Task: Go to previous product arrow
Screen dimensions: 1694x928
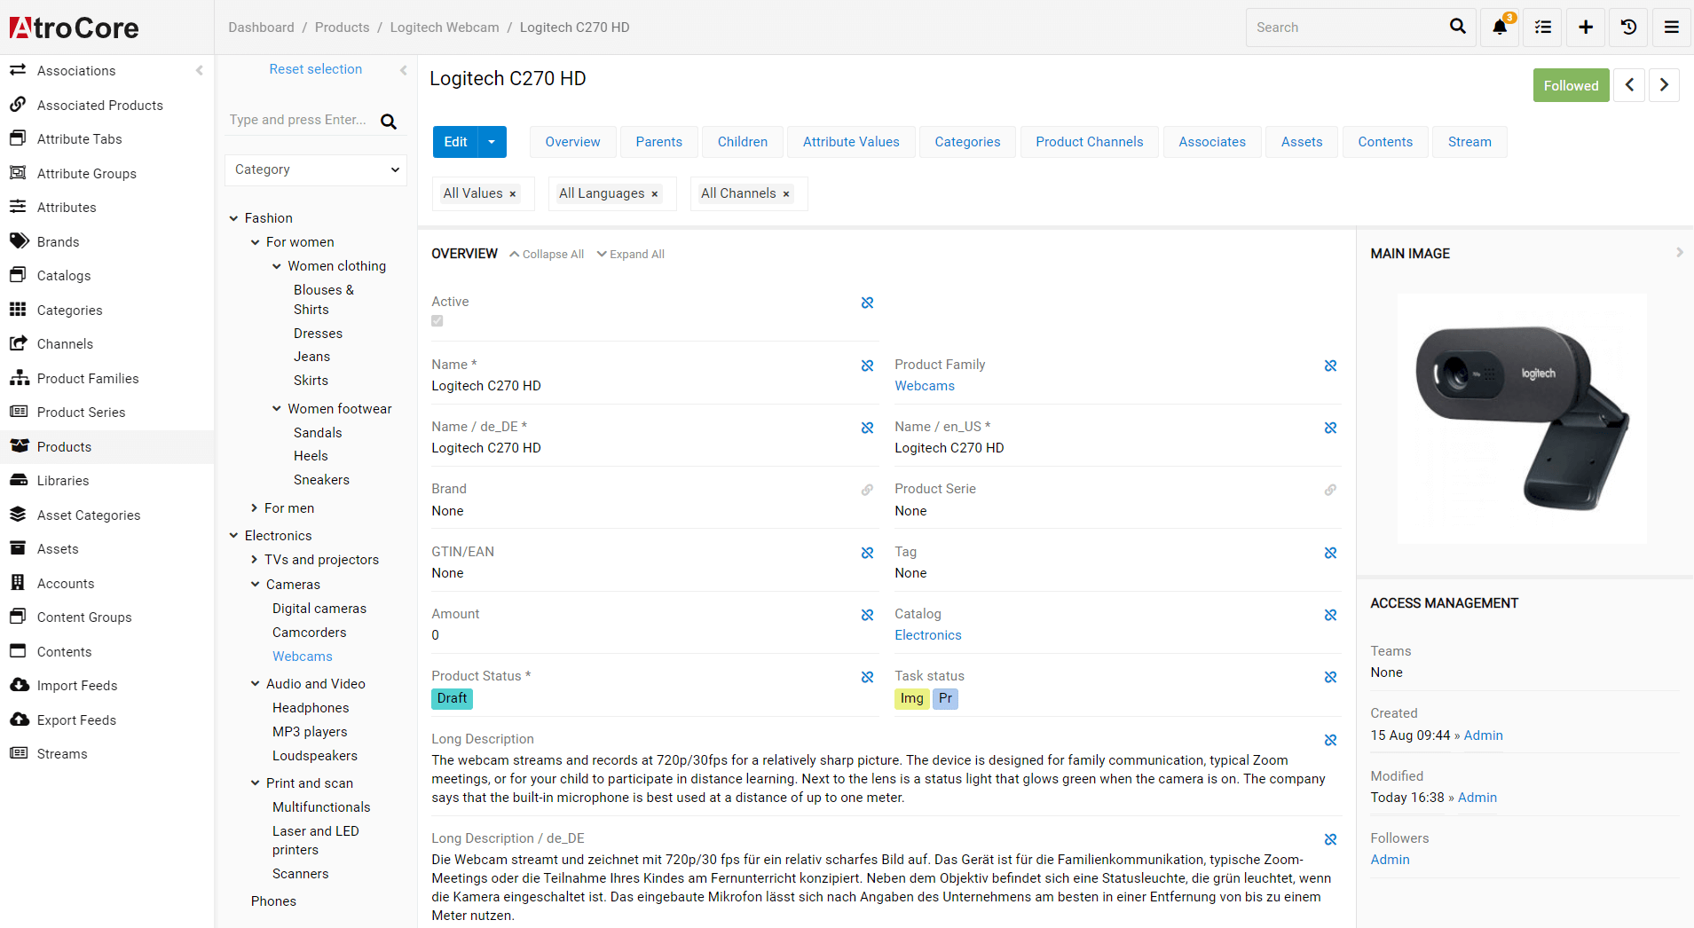Action: pyautogui.click(x=1629, y=85)
